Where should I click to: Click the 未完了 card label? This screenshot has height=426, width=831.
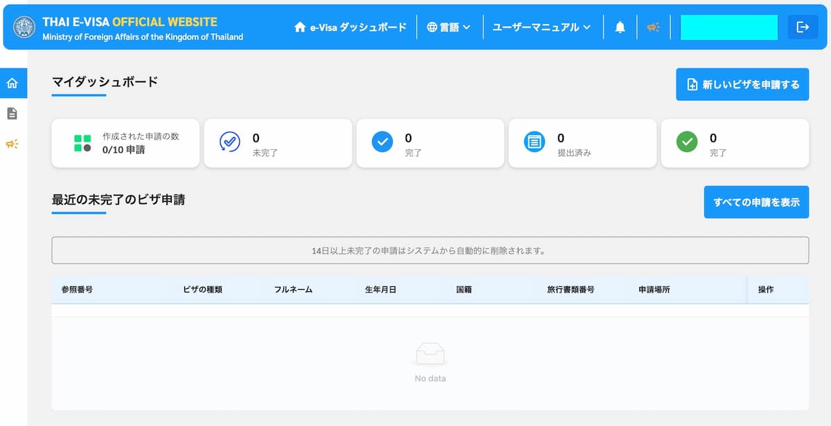coord(265,153)
